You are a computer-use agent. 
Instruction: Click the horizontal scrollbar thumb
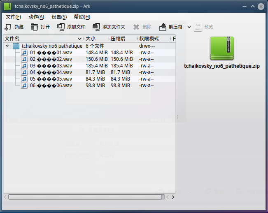tap(85, 197)
